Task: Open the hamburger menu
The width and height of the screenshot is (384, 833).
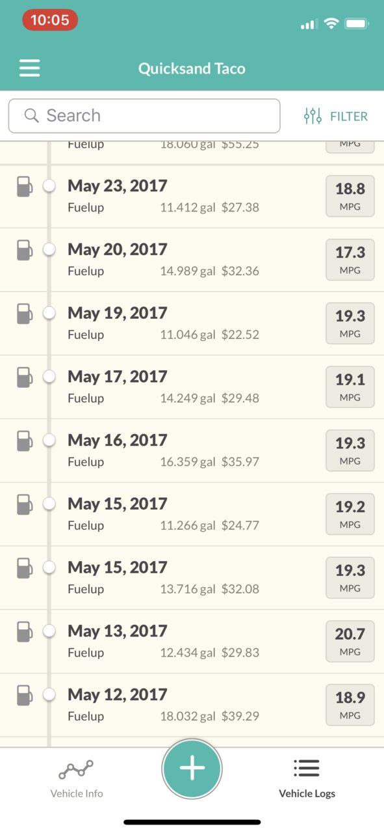Action: click(30, 68)
